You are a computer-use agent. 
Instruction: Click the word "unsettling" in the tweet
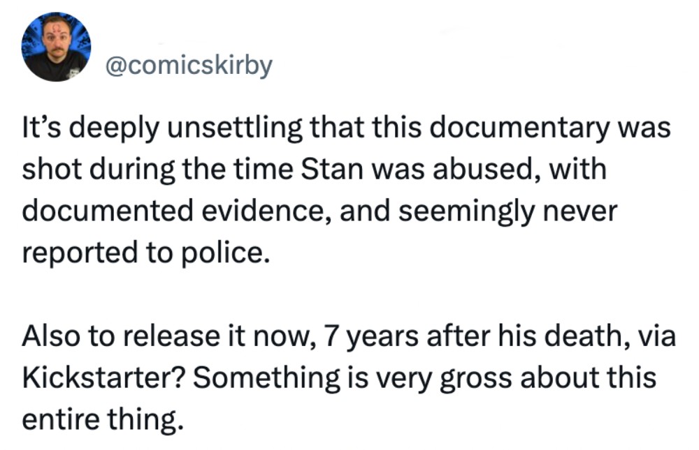tap(234, 128)
